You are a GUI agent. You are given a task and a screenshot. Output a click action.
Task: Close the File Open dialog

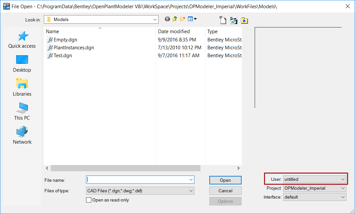pos(348,6)
